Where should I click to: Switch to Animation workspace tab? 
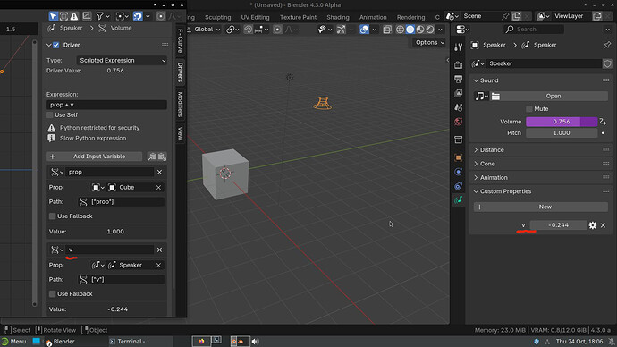(x=373, y=17)
